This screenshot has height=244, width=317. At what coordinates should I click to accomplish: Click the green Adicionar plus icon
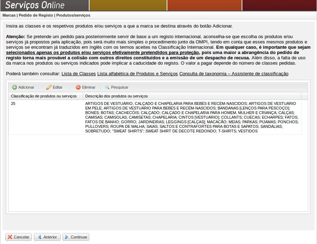tap(15, 87)
